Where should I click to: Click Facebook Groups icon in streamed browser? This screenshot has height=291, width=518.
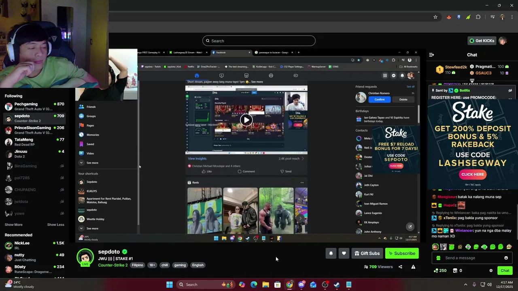pos(271,76)
